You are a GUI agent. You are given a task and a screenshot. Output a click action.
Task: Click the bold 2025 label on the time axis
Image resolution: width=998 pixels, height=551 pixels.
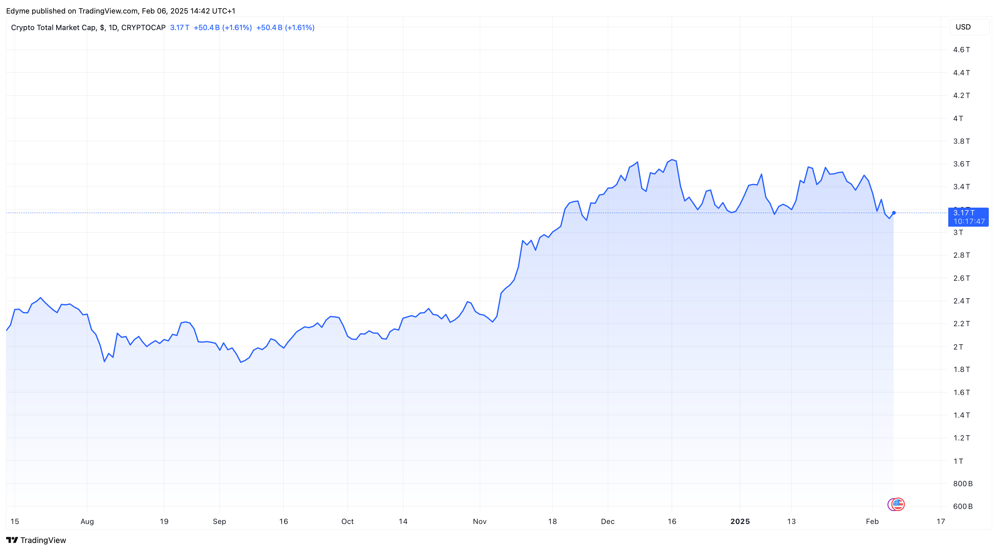740,522
